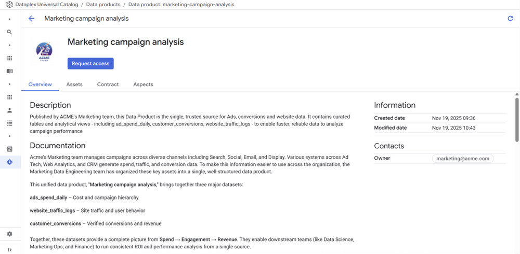
Task: Click the highlighted data products sidebar icon
Action: (9, 162)
